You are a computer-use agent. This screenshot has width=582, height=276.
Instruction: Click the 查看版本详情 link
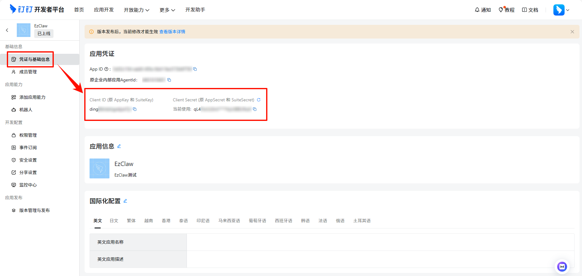point(172,32)
